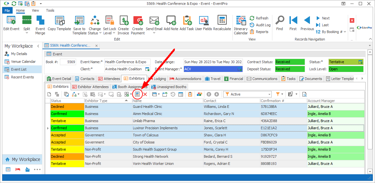Viewport: 375px width, 183px height.
Task: Switch to the Unassigned Booths subtab
Action: 169,86
